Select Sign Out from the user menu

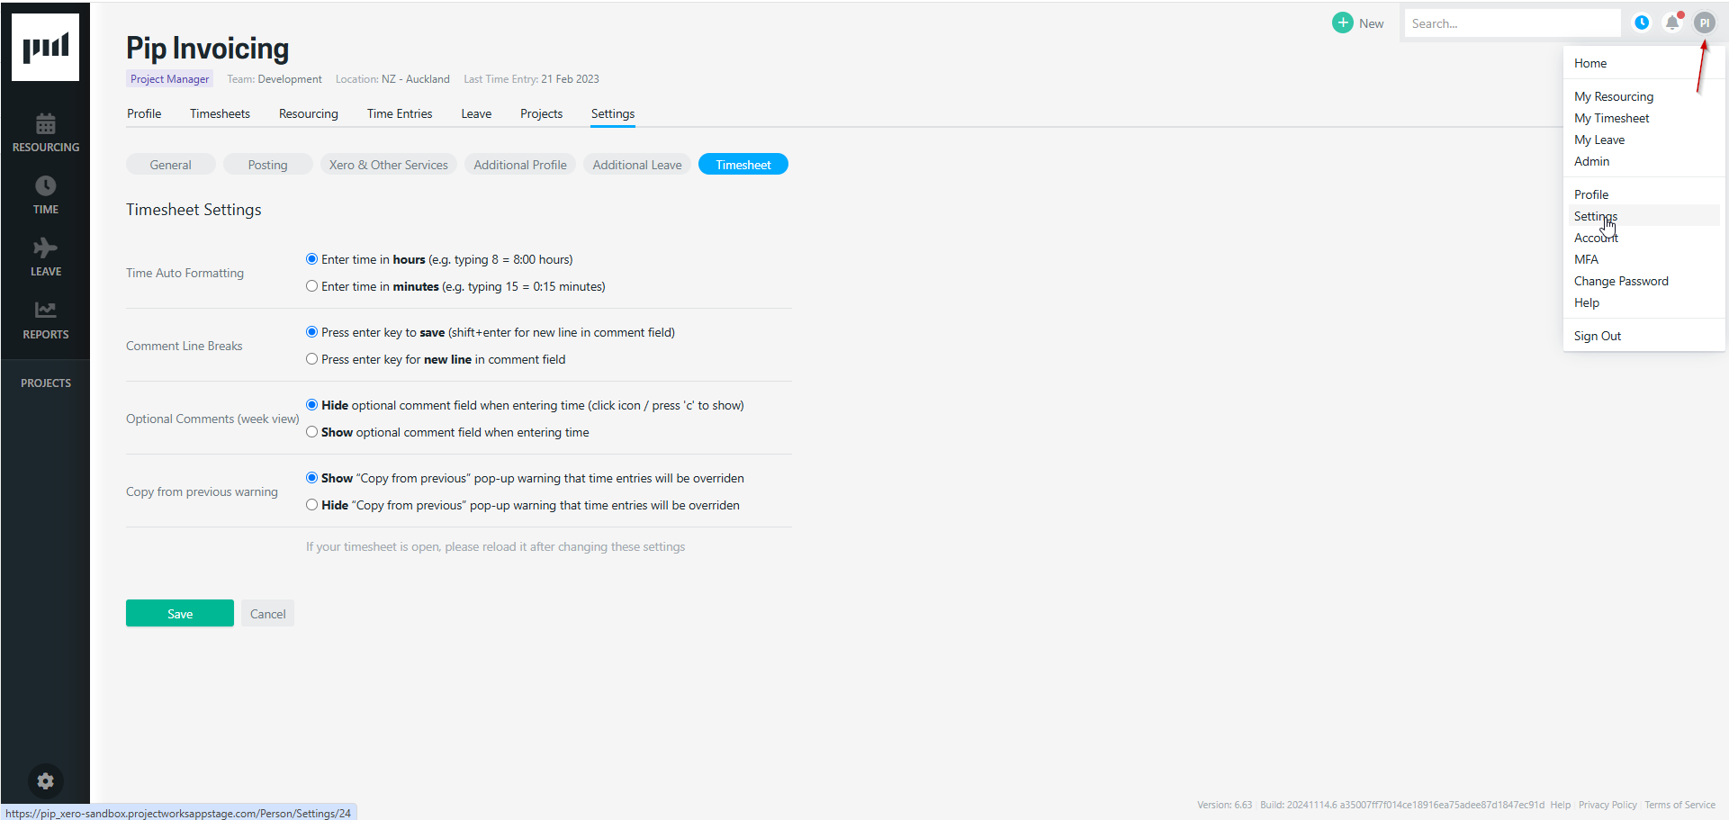(1598, 336)
